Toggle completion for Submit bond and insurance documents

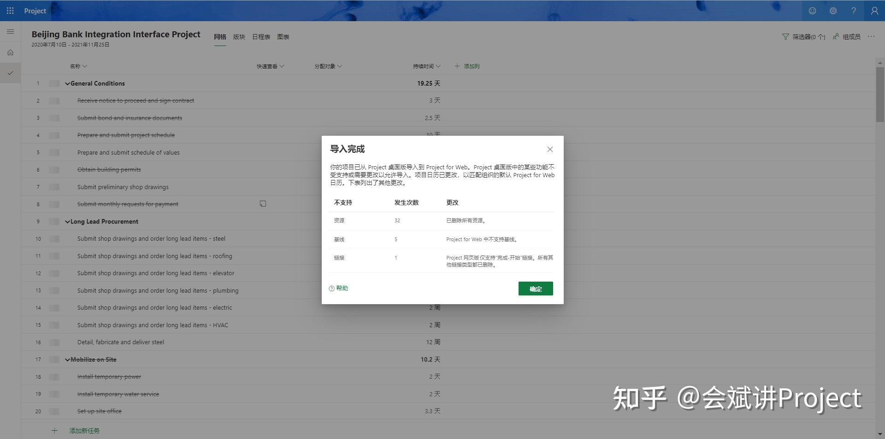[54, 118]
